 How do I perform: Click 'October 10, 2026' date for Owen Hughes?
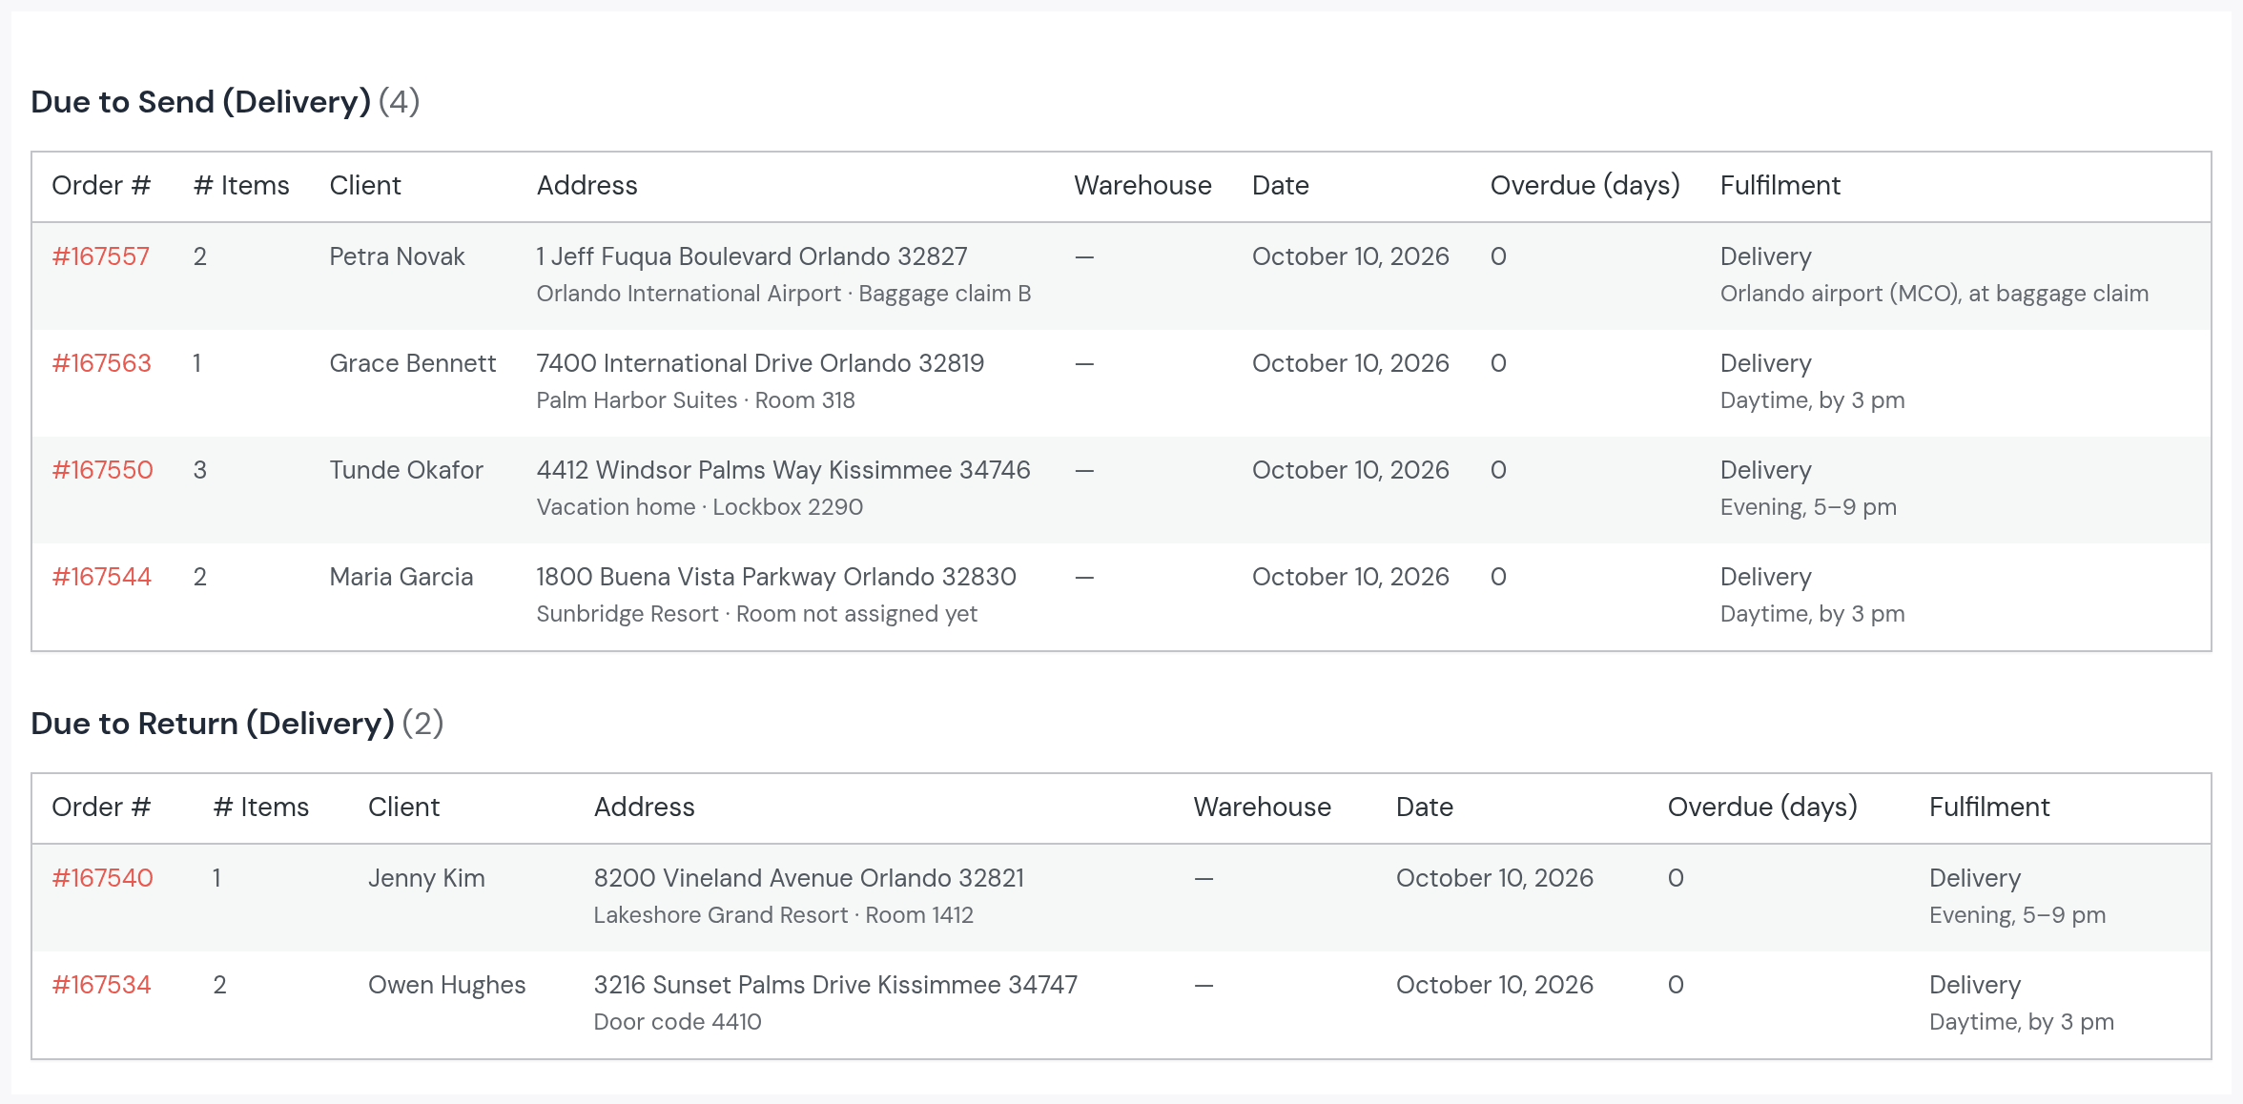point(1494,985)
